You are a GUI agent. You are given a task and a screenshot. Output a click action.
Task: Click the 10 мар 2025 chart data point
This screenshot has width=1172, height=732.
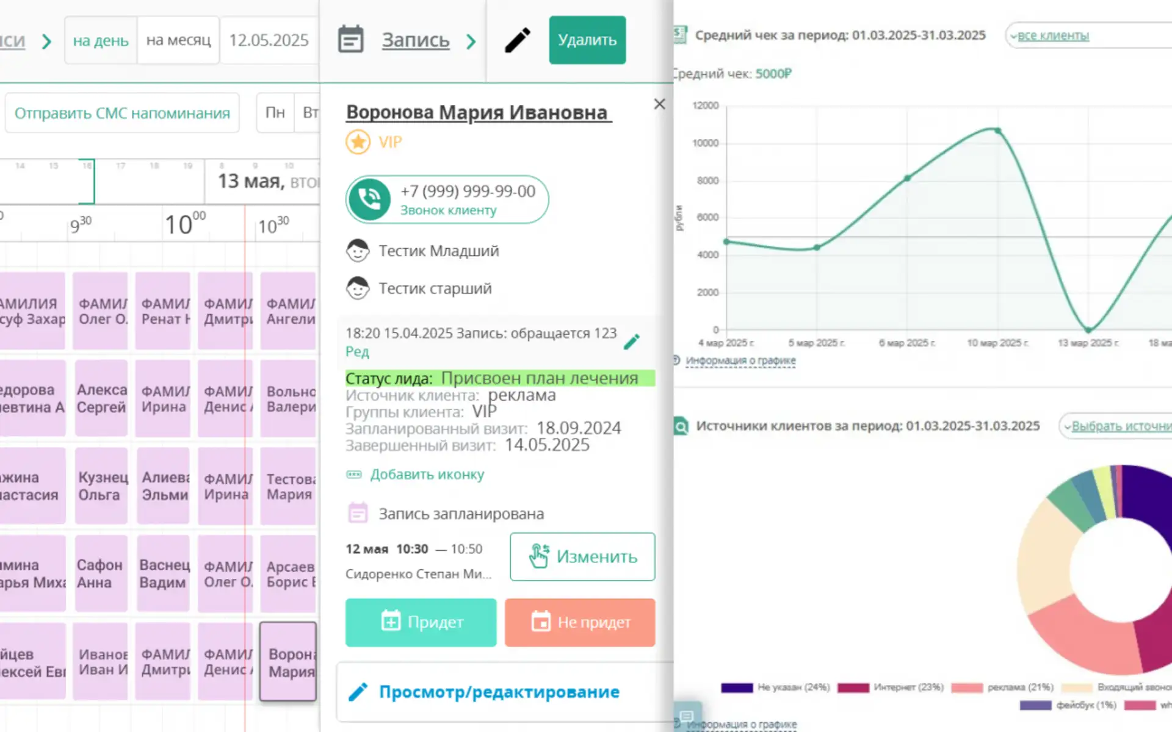point(998,131)
